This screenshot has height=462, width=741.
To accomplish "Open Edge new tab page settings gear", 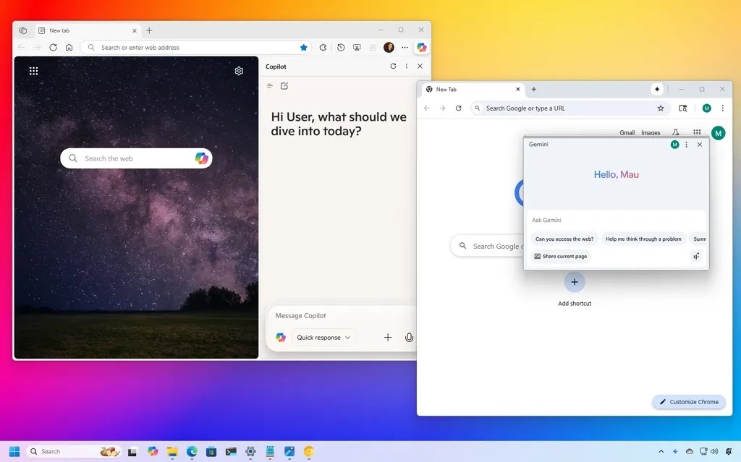I will tap(239, 71).
